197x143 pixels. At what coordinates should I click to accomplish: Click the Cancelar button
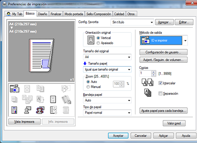(x=141, y=135)
